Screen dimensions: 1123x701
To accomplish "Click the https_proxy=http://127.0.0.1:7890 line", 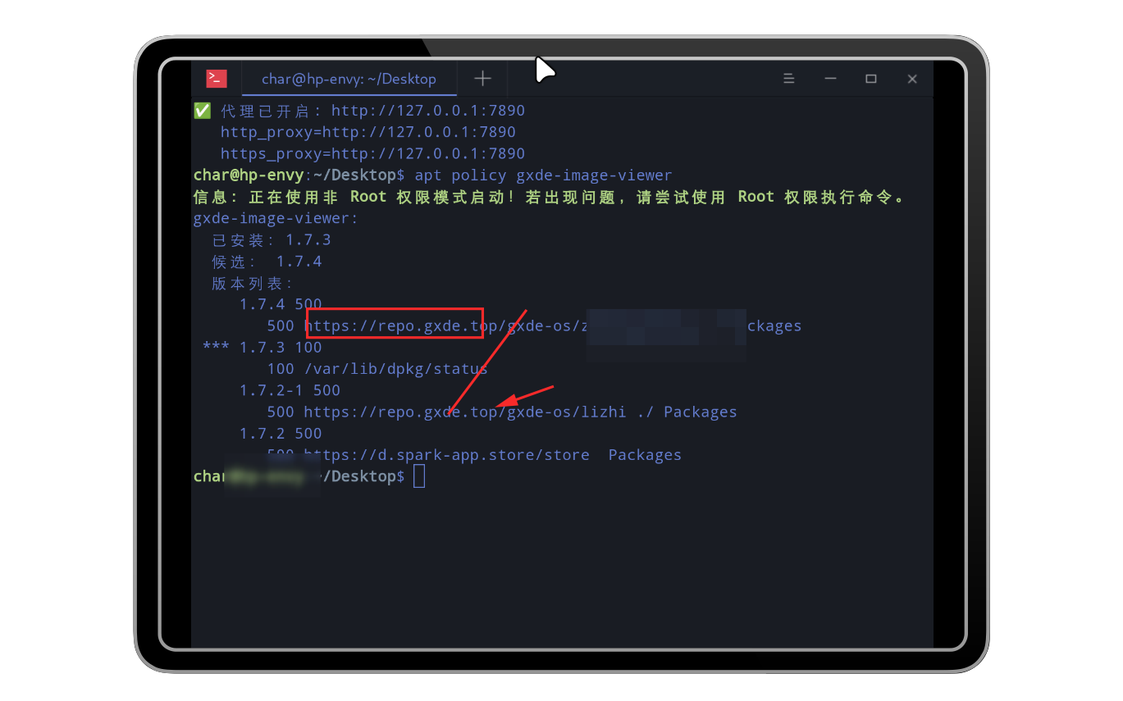I will pos(372,153).
